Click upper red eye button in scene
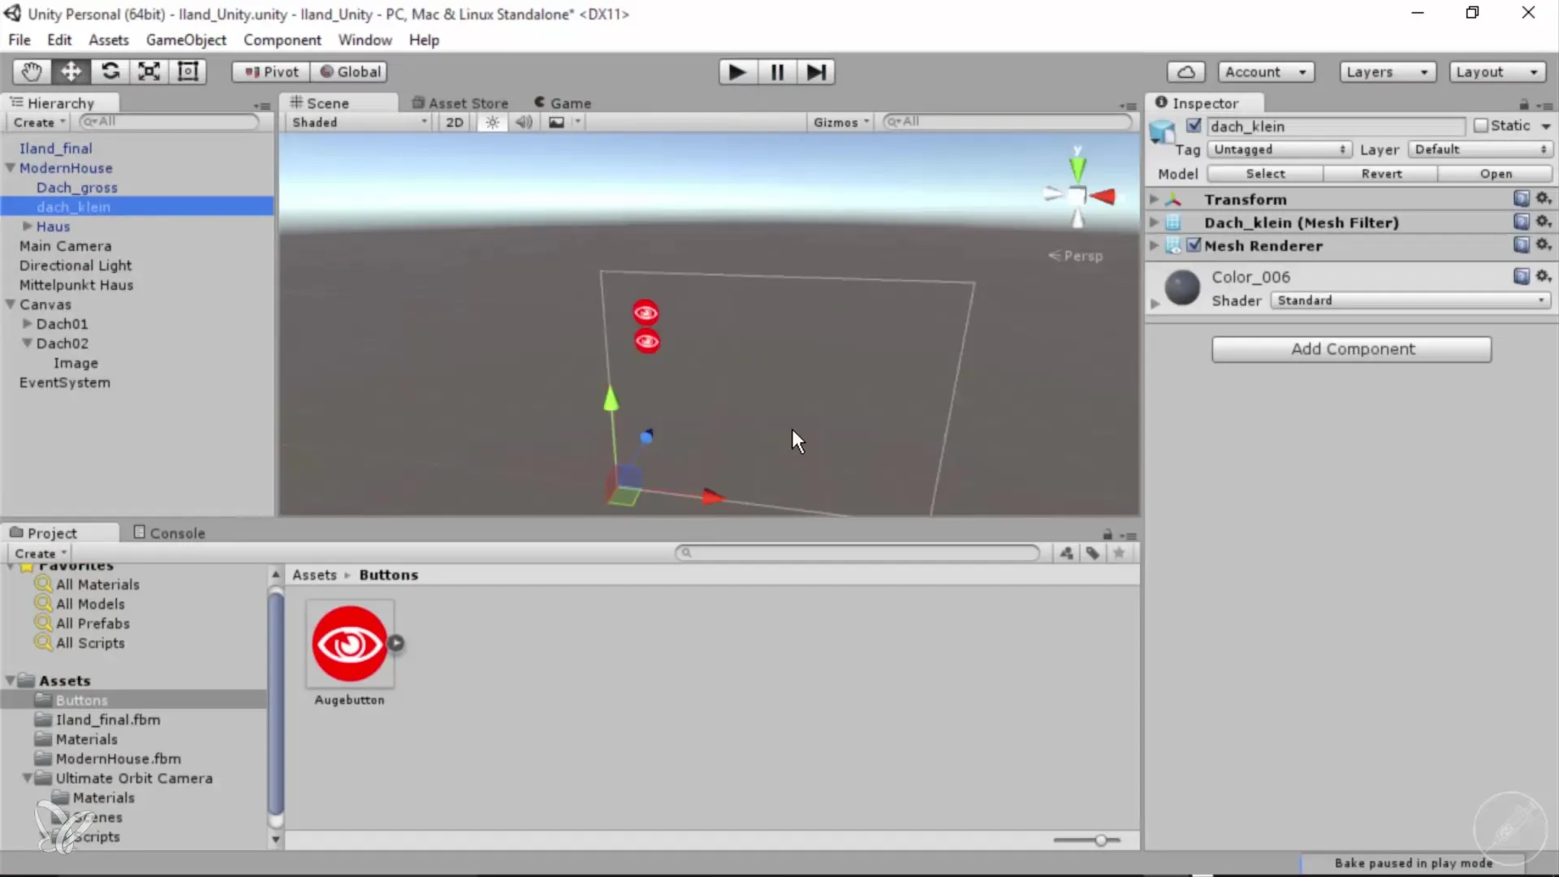This screenshot has height=877, width=1559. 646,313
